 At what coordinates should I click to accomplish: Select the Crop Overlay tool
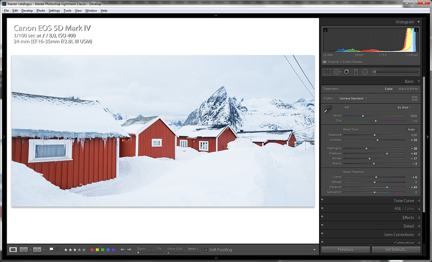tap(327, 72)
